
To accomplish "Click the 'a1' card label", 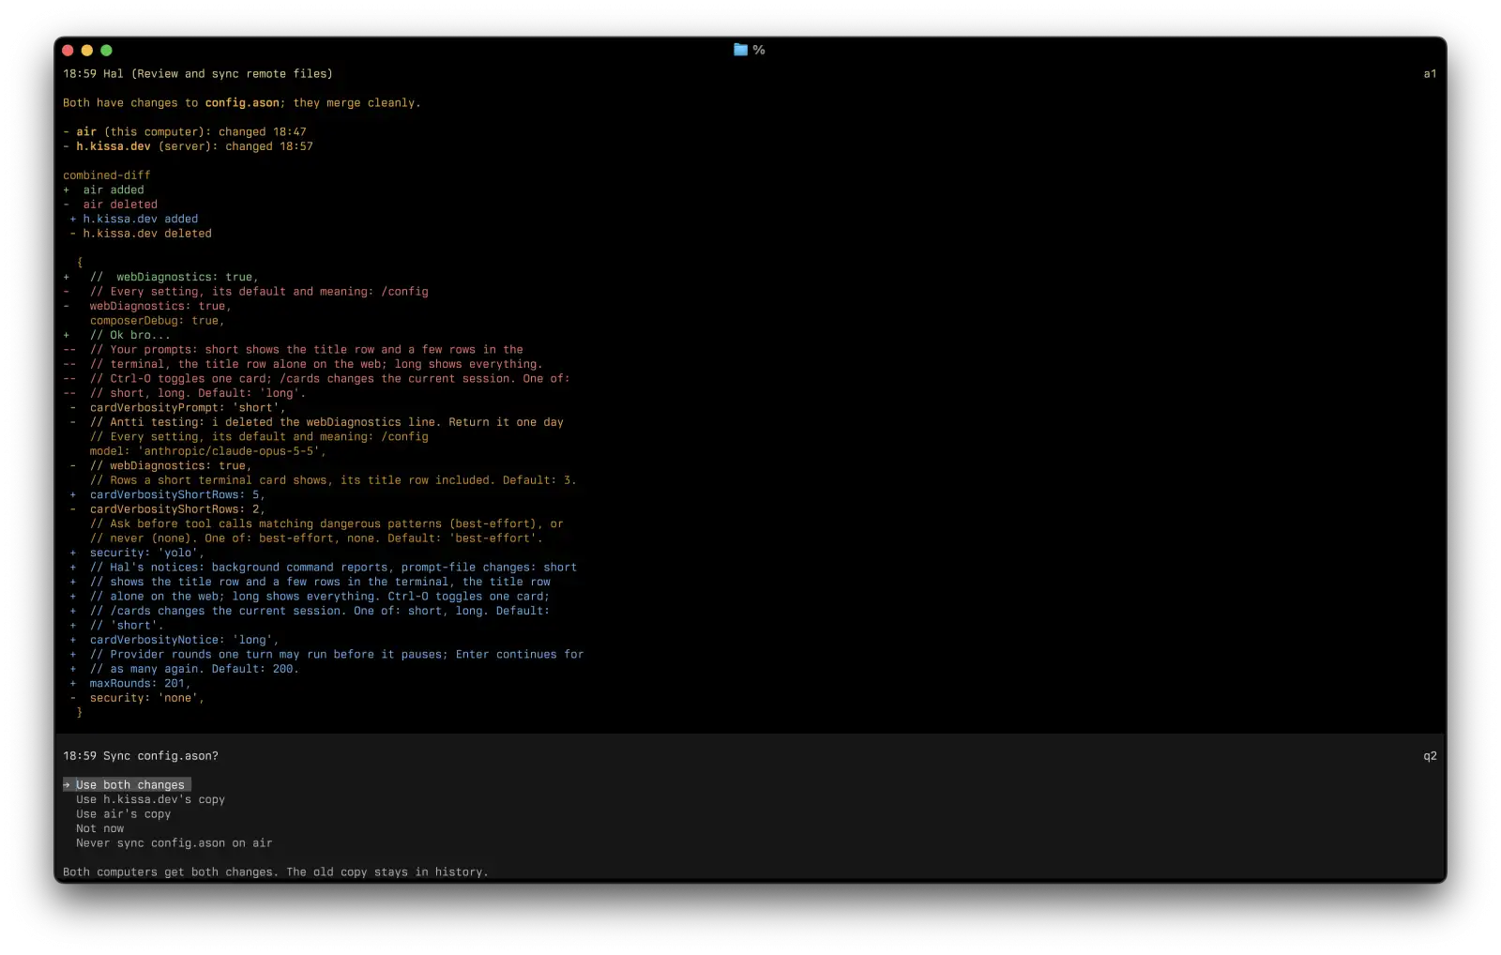I will [1430, 73].
